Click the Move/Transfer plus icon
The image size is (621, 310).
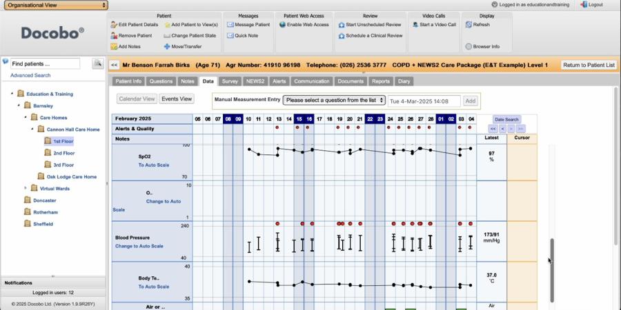click(167, 47)
